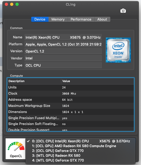Click the 3060 Mhz clock value
The width and height of the screenshot is (141, 165).
69,94
